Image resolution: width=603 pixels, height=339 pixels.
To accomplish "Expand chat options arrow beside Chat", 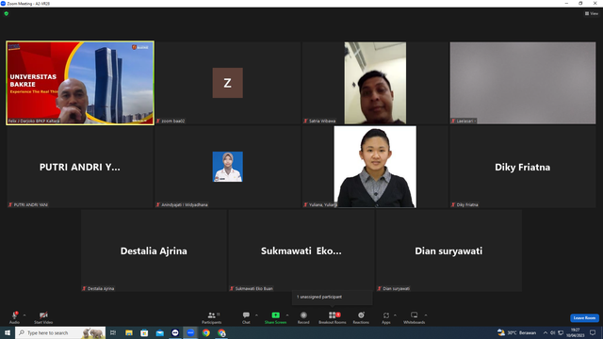I will tap(256, 315).
